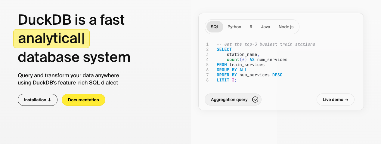Launch the Live demo
The width and height of the screenshot is (381, 144).
(x=335, y=100)
